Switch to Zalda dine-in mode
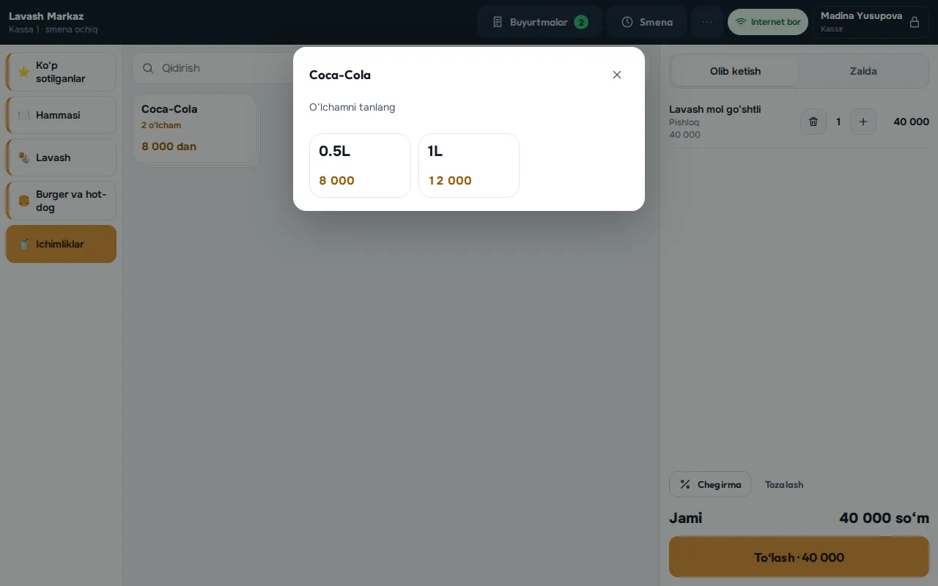 point(863,71)
